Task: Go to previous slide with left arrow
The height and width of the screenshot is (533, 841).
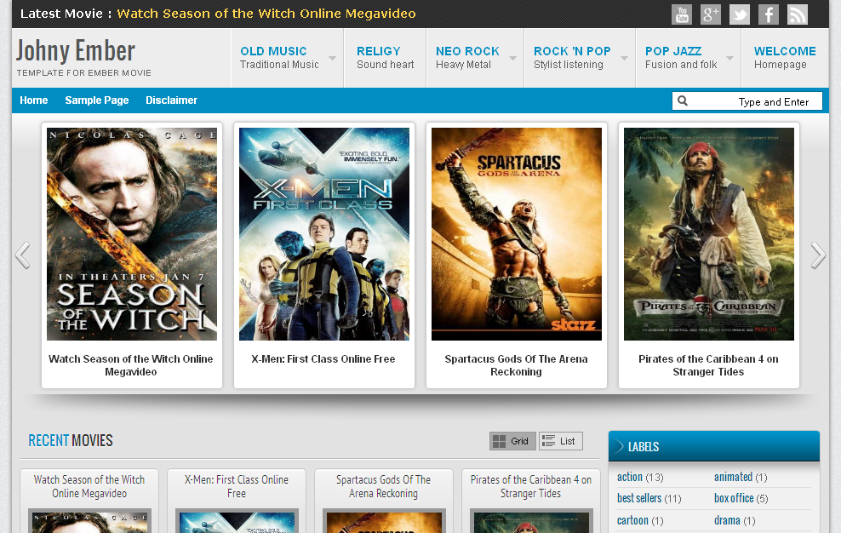Action: click(x=22, y=255)
